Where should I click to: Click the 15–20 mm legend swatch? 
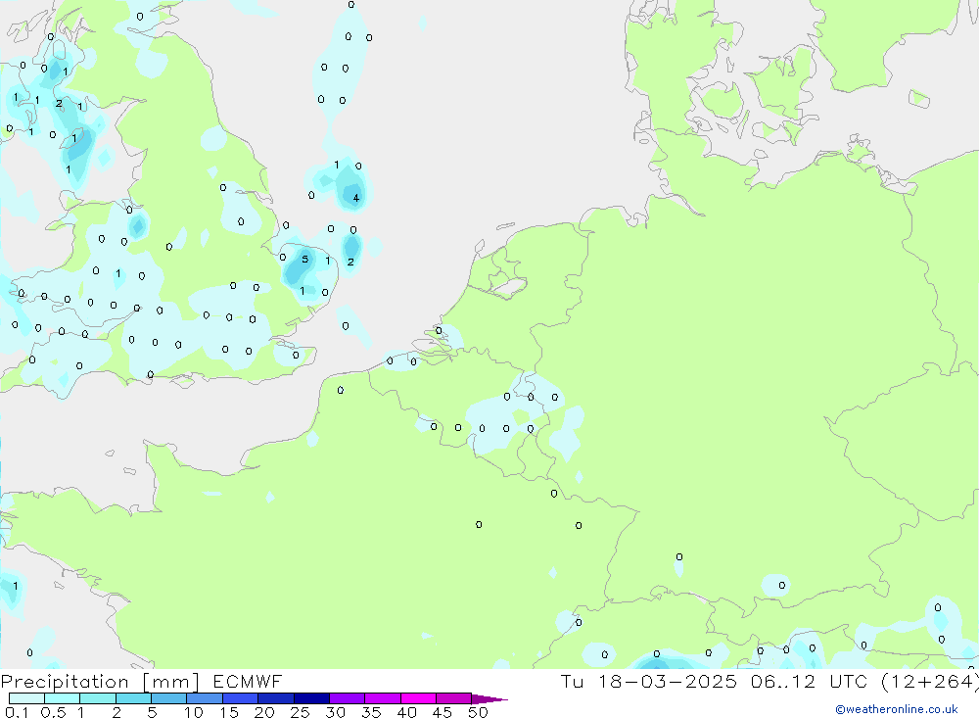tap(241, 698)
